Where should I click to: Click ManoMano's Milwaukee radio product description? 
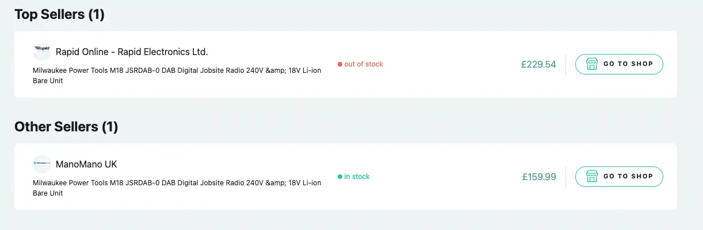click(x=177, y=188)
